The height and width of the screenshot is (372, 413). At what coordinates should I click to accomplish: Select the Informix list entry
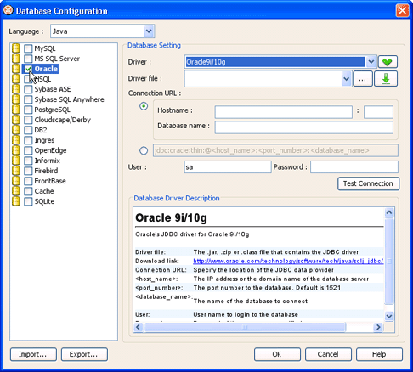48,161
